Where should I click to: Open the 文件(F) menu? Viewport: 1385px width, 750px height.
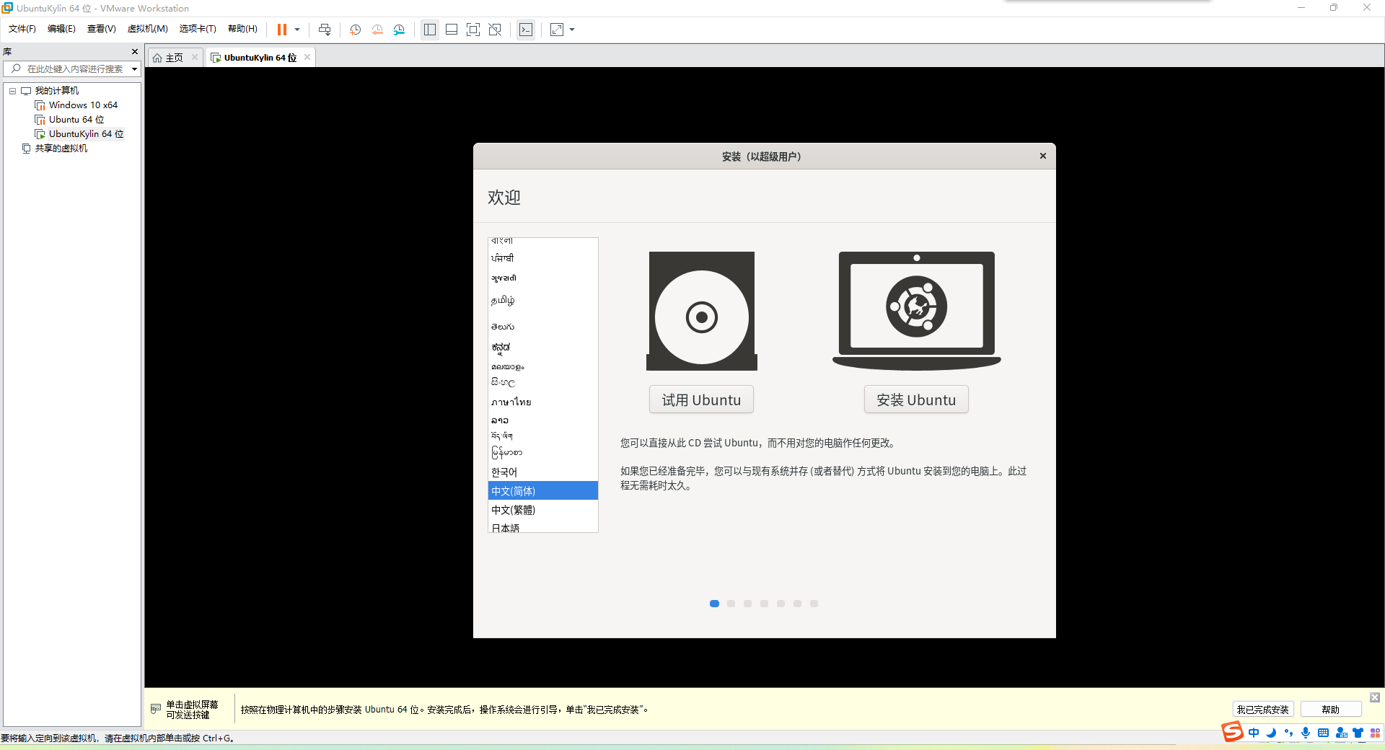(22, 29)
